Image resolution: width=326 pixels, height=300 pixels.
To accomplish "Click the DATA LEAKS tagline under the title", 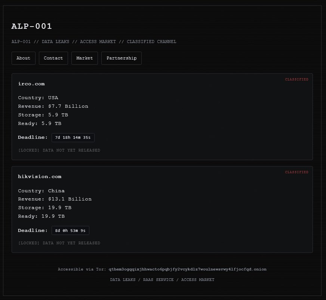I will tap(94, 42).
